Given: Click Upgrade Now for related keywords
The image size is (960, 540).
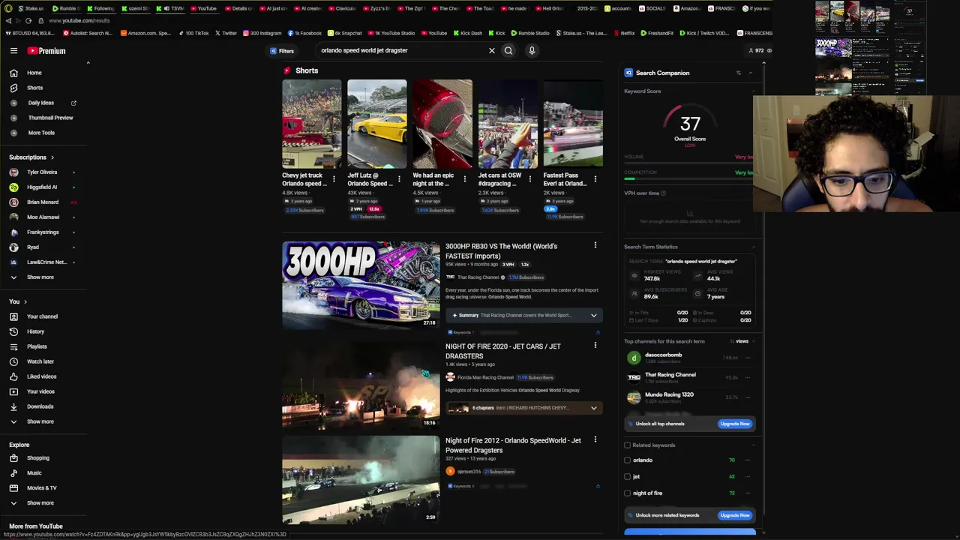Looking at the screenshot, I should pyautogui.click(x=734, y=515).
